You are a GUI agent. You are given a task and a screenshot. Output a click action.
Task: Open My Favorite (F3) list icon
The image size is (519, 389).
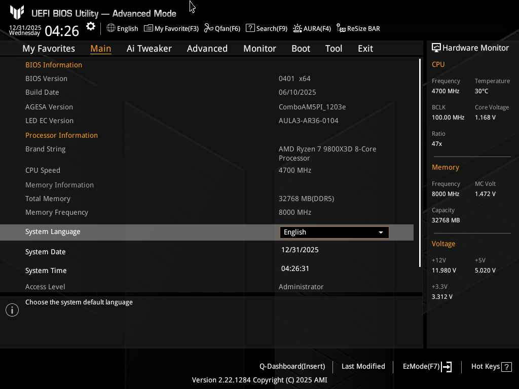149,28
